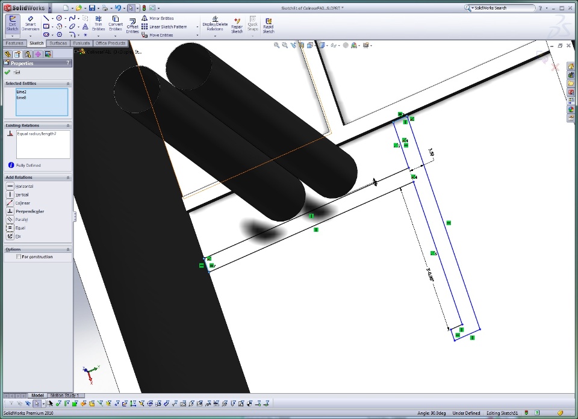Open the Convert Entities dropdown arrow
578x419 pixels.
(116, 36)
